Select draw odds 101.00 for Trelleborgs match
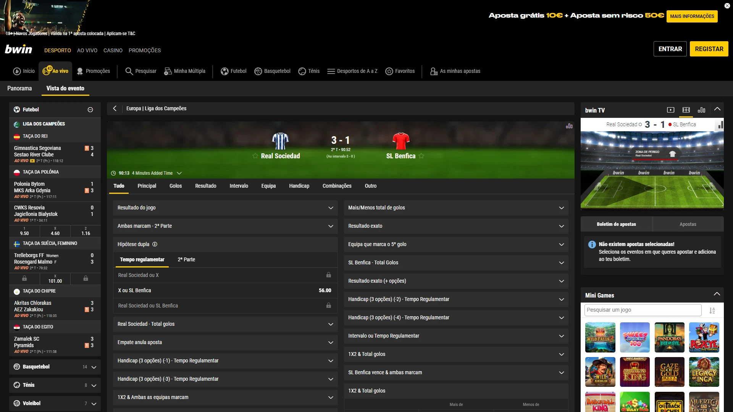 55,279
